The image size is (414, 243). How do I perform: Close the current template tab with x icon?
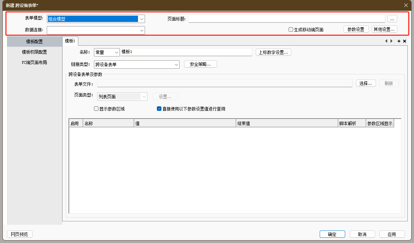405,41
